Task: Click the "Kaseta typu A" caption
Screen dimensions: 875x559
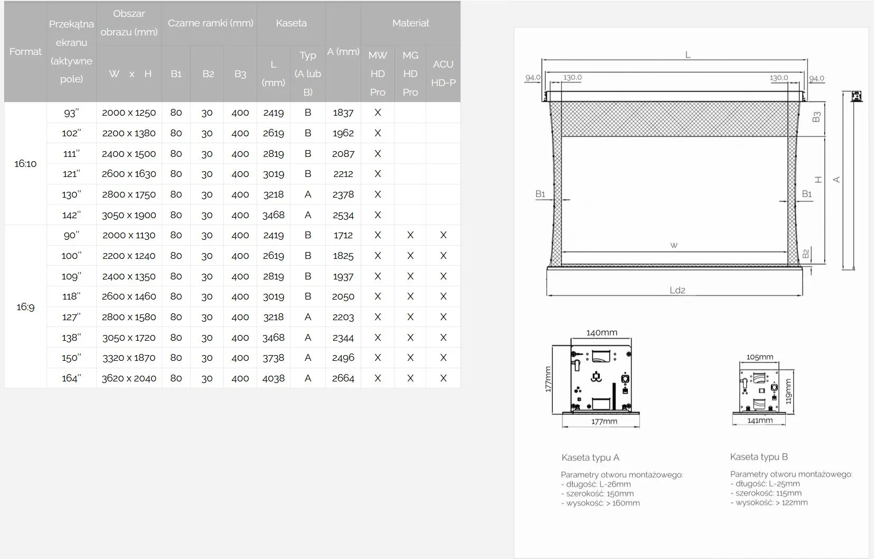Action: coord(590,458)
